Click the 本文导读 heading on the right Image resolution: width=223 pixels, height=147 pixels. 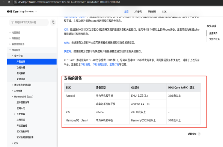(211, 26)
